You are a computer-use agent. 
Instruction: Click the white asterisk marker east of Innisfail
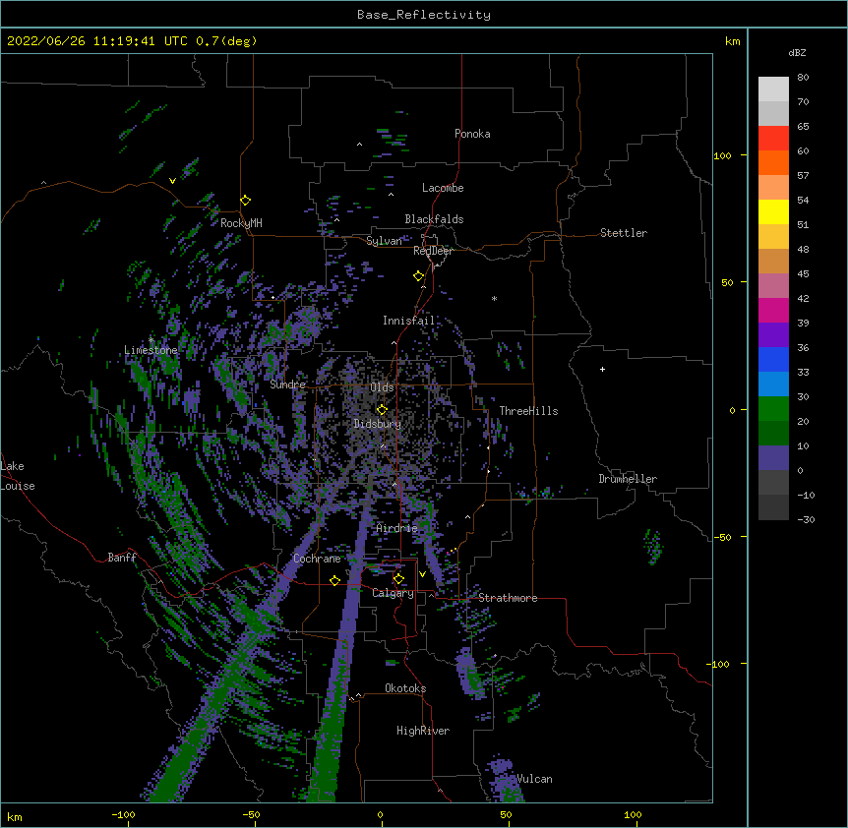[x=494, y=298]
